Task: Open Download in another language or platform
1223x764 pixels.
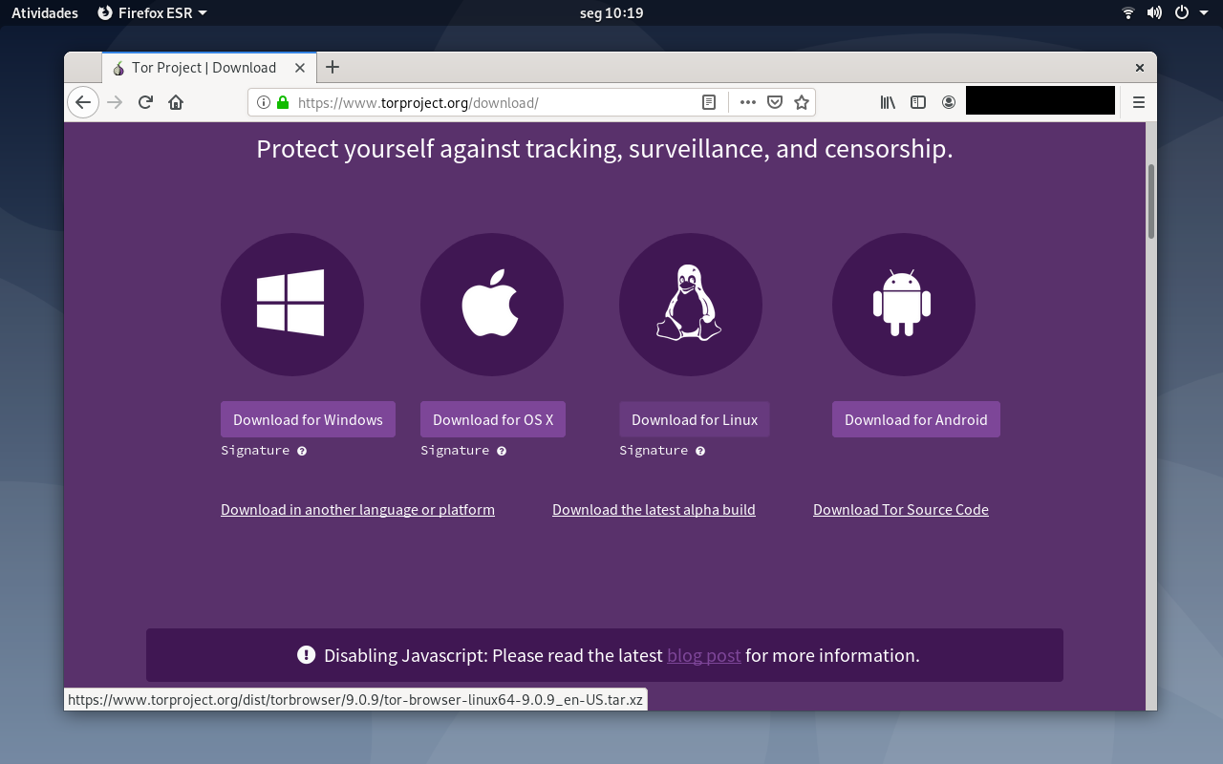Action: pos(357,510)
